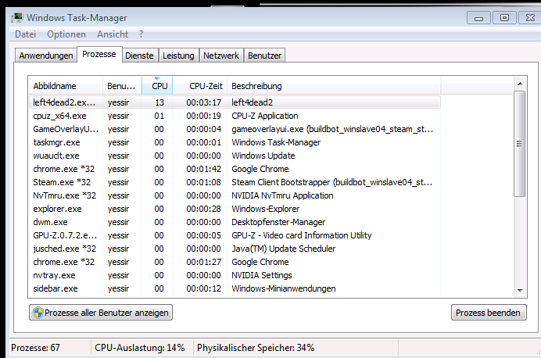Click the Windows-Explorer description
541x358 pixels.
point(266,209)
